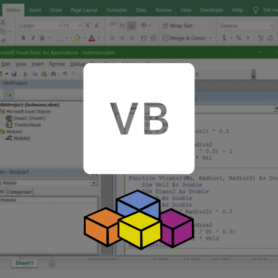278x278 pixels.
Task: Click the Cut scissors icon in ribbon
Action: (3, 22)
